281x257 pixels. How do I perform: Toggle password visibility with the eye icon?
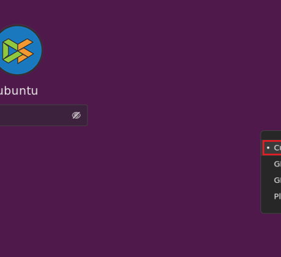click(77, 115)
